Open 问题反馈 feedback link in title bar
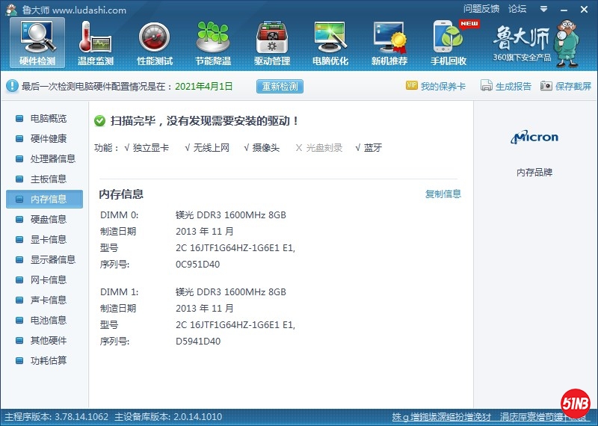 [481, 9]
